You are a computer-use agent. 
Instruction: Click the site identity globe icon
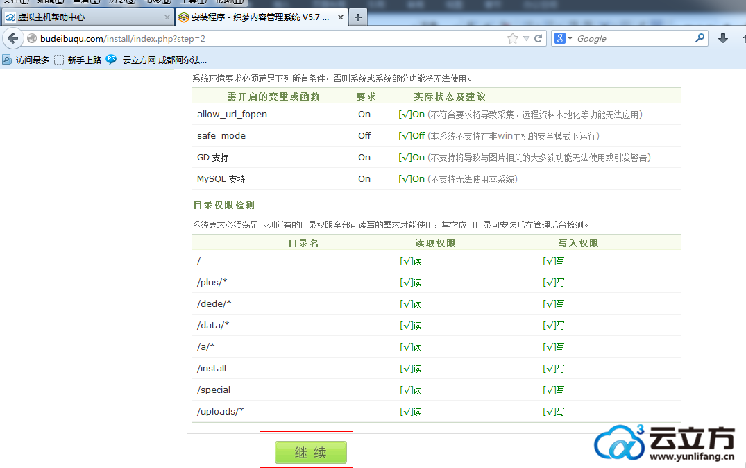click(x=32, y=39)
